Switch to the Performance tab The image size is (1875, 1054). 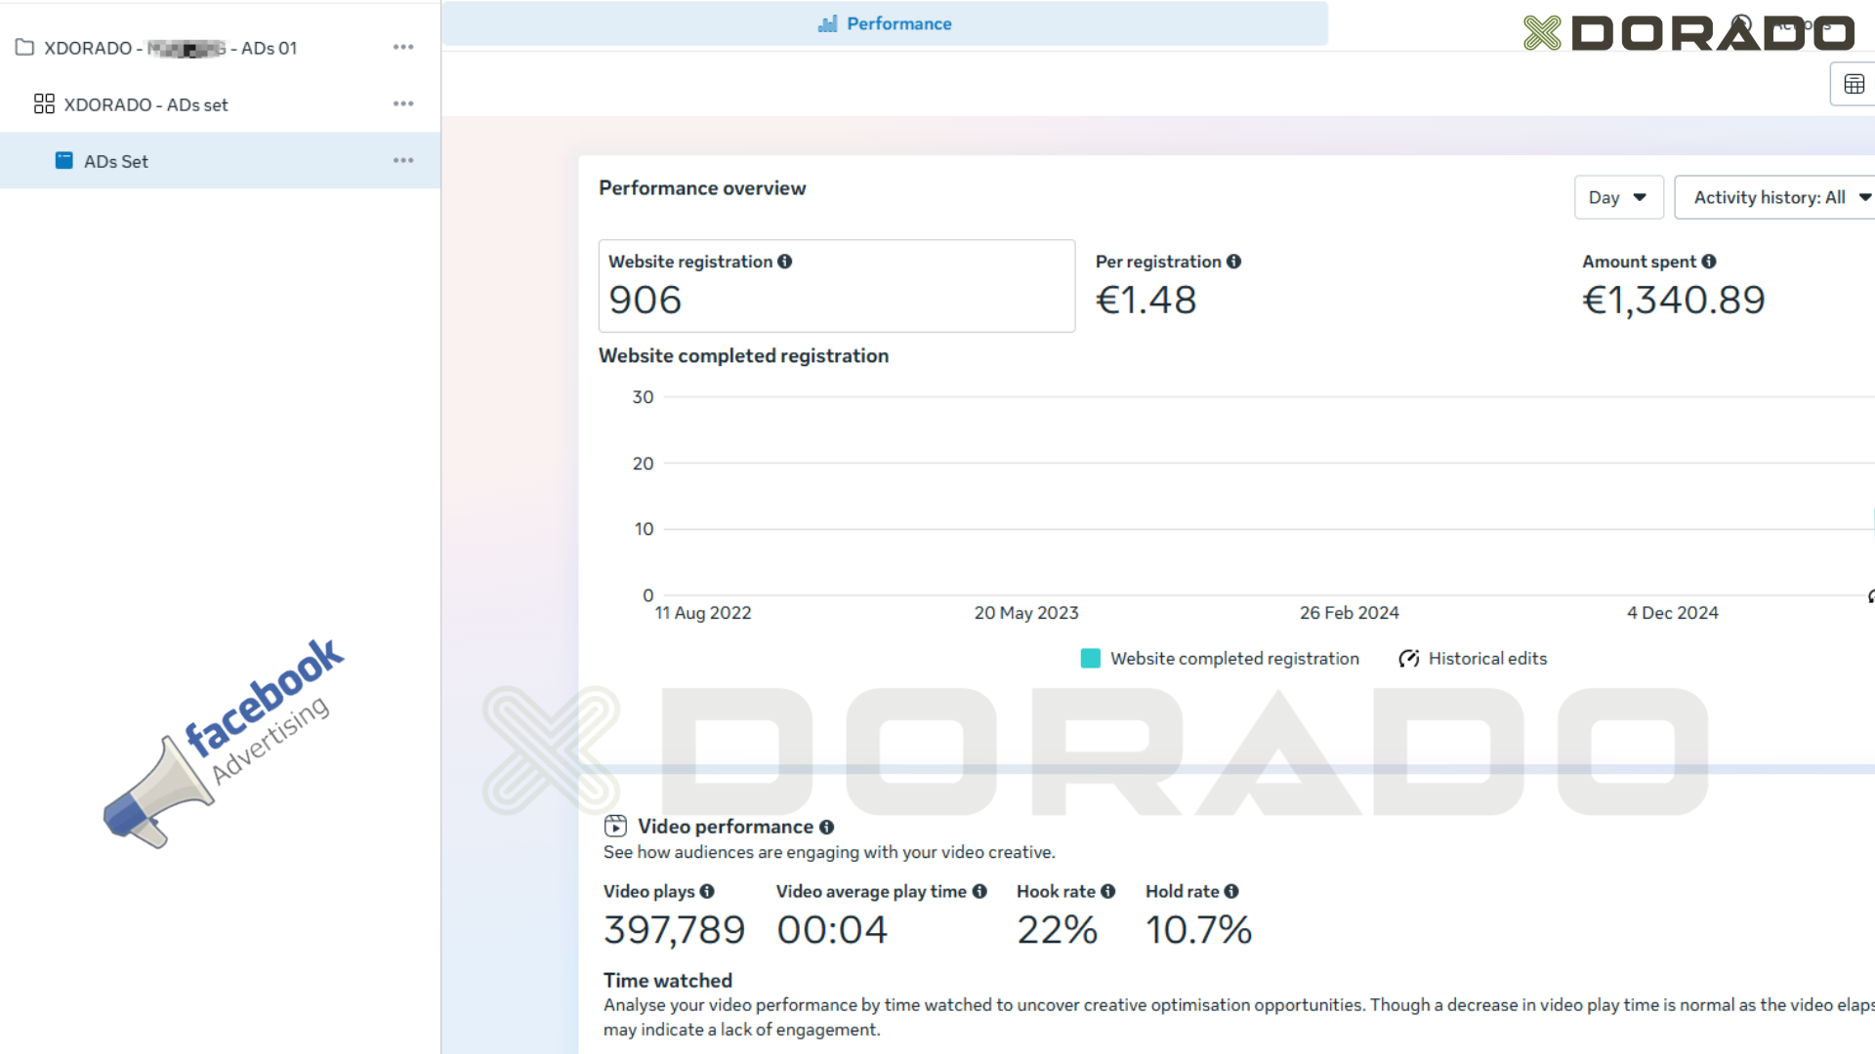tap(885, 23)
